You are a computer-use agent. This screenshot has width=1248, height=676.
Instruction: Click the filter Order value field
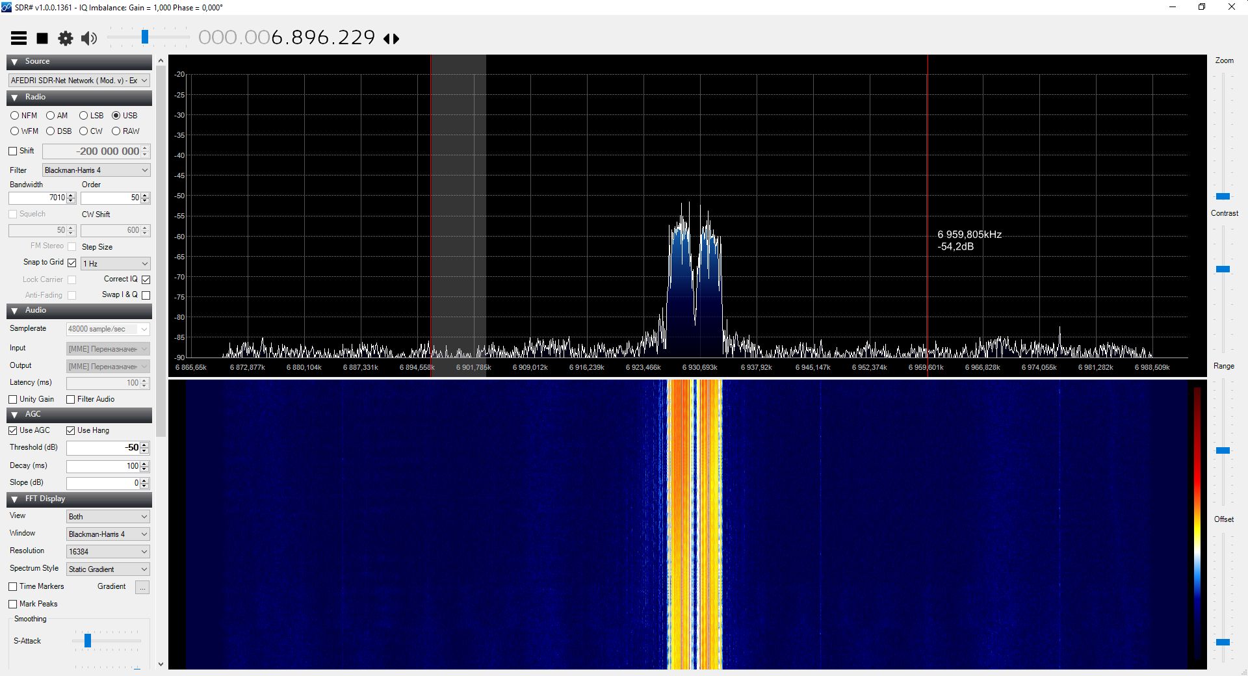coord(110,198)
